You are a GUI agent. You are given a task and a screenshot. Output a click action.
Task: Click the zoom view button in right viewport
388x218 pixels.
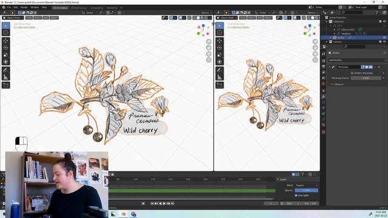pyautogui.click(x=315, y=42)
